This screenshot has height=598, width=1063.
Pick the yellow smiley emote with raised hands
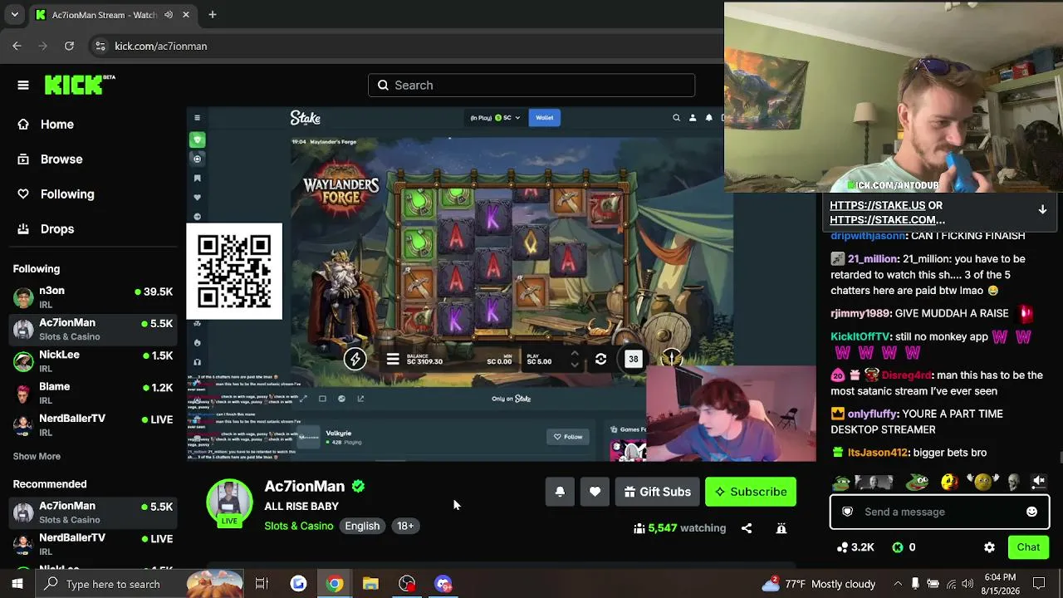pos(983,482)
